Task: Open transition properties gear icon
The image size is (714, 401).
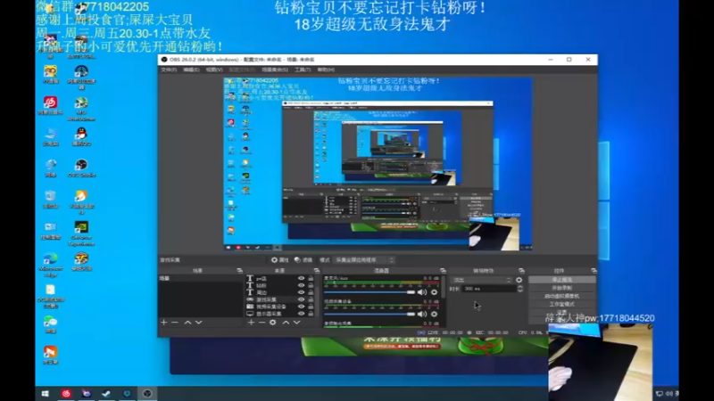Action: [x=519, y=280]
